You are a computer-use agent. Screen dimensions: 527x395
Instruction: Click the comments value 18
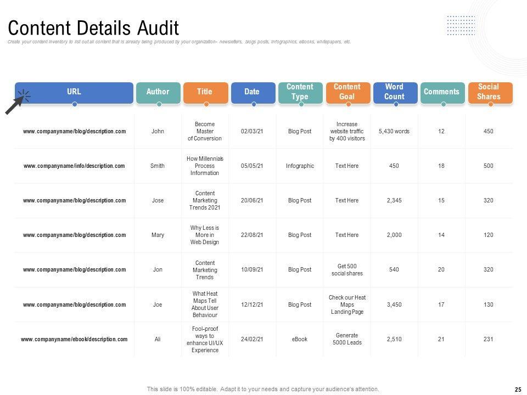pyautogui.click(x=441, y=166)
